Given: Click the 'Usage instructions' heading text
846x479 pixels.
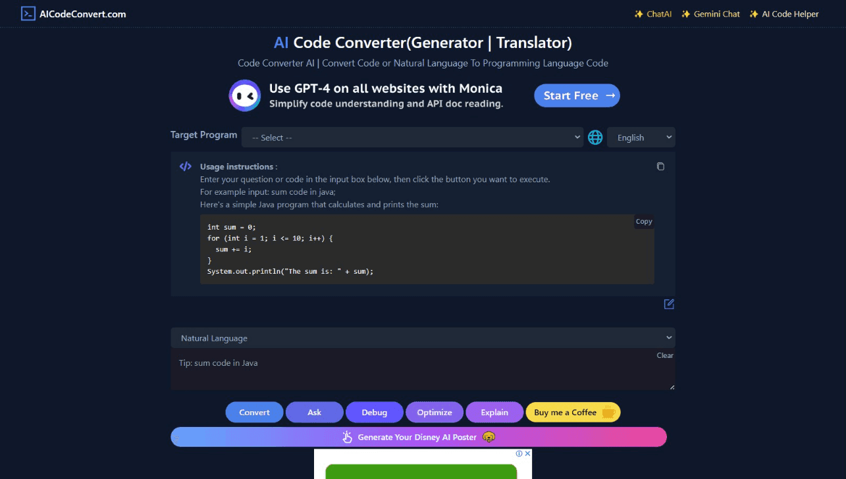Looking at the screenshot, I should pos(236,166).
